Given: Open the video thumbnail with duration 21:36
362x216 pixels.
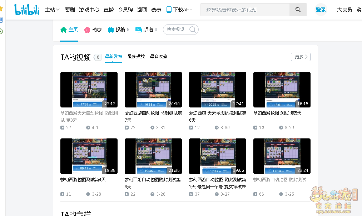Looking at the screenshot, I should (x=153, y=156).
